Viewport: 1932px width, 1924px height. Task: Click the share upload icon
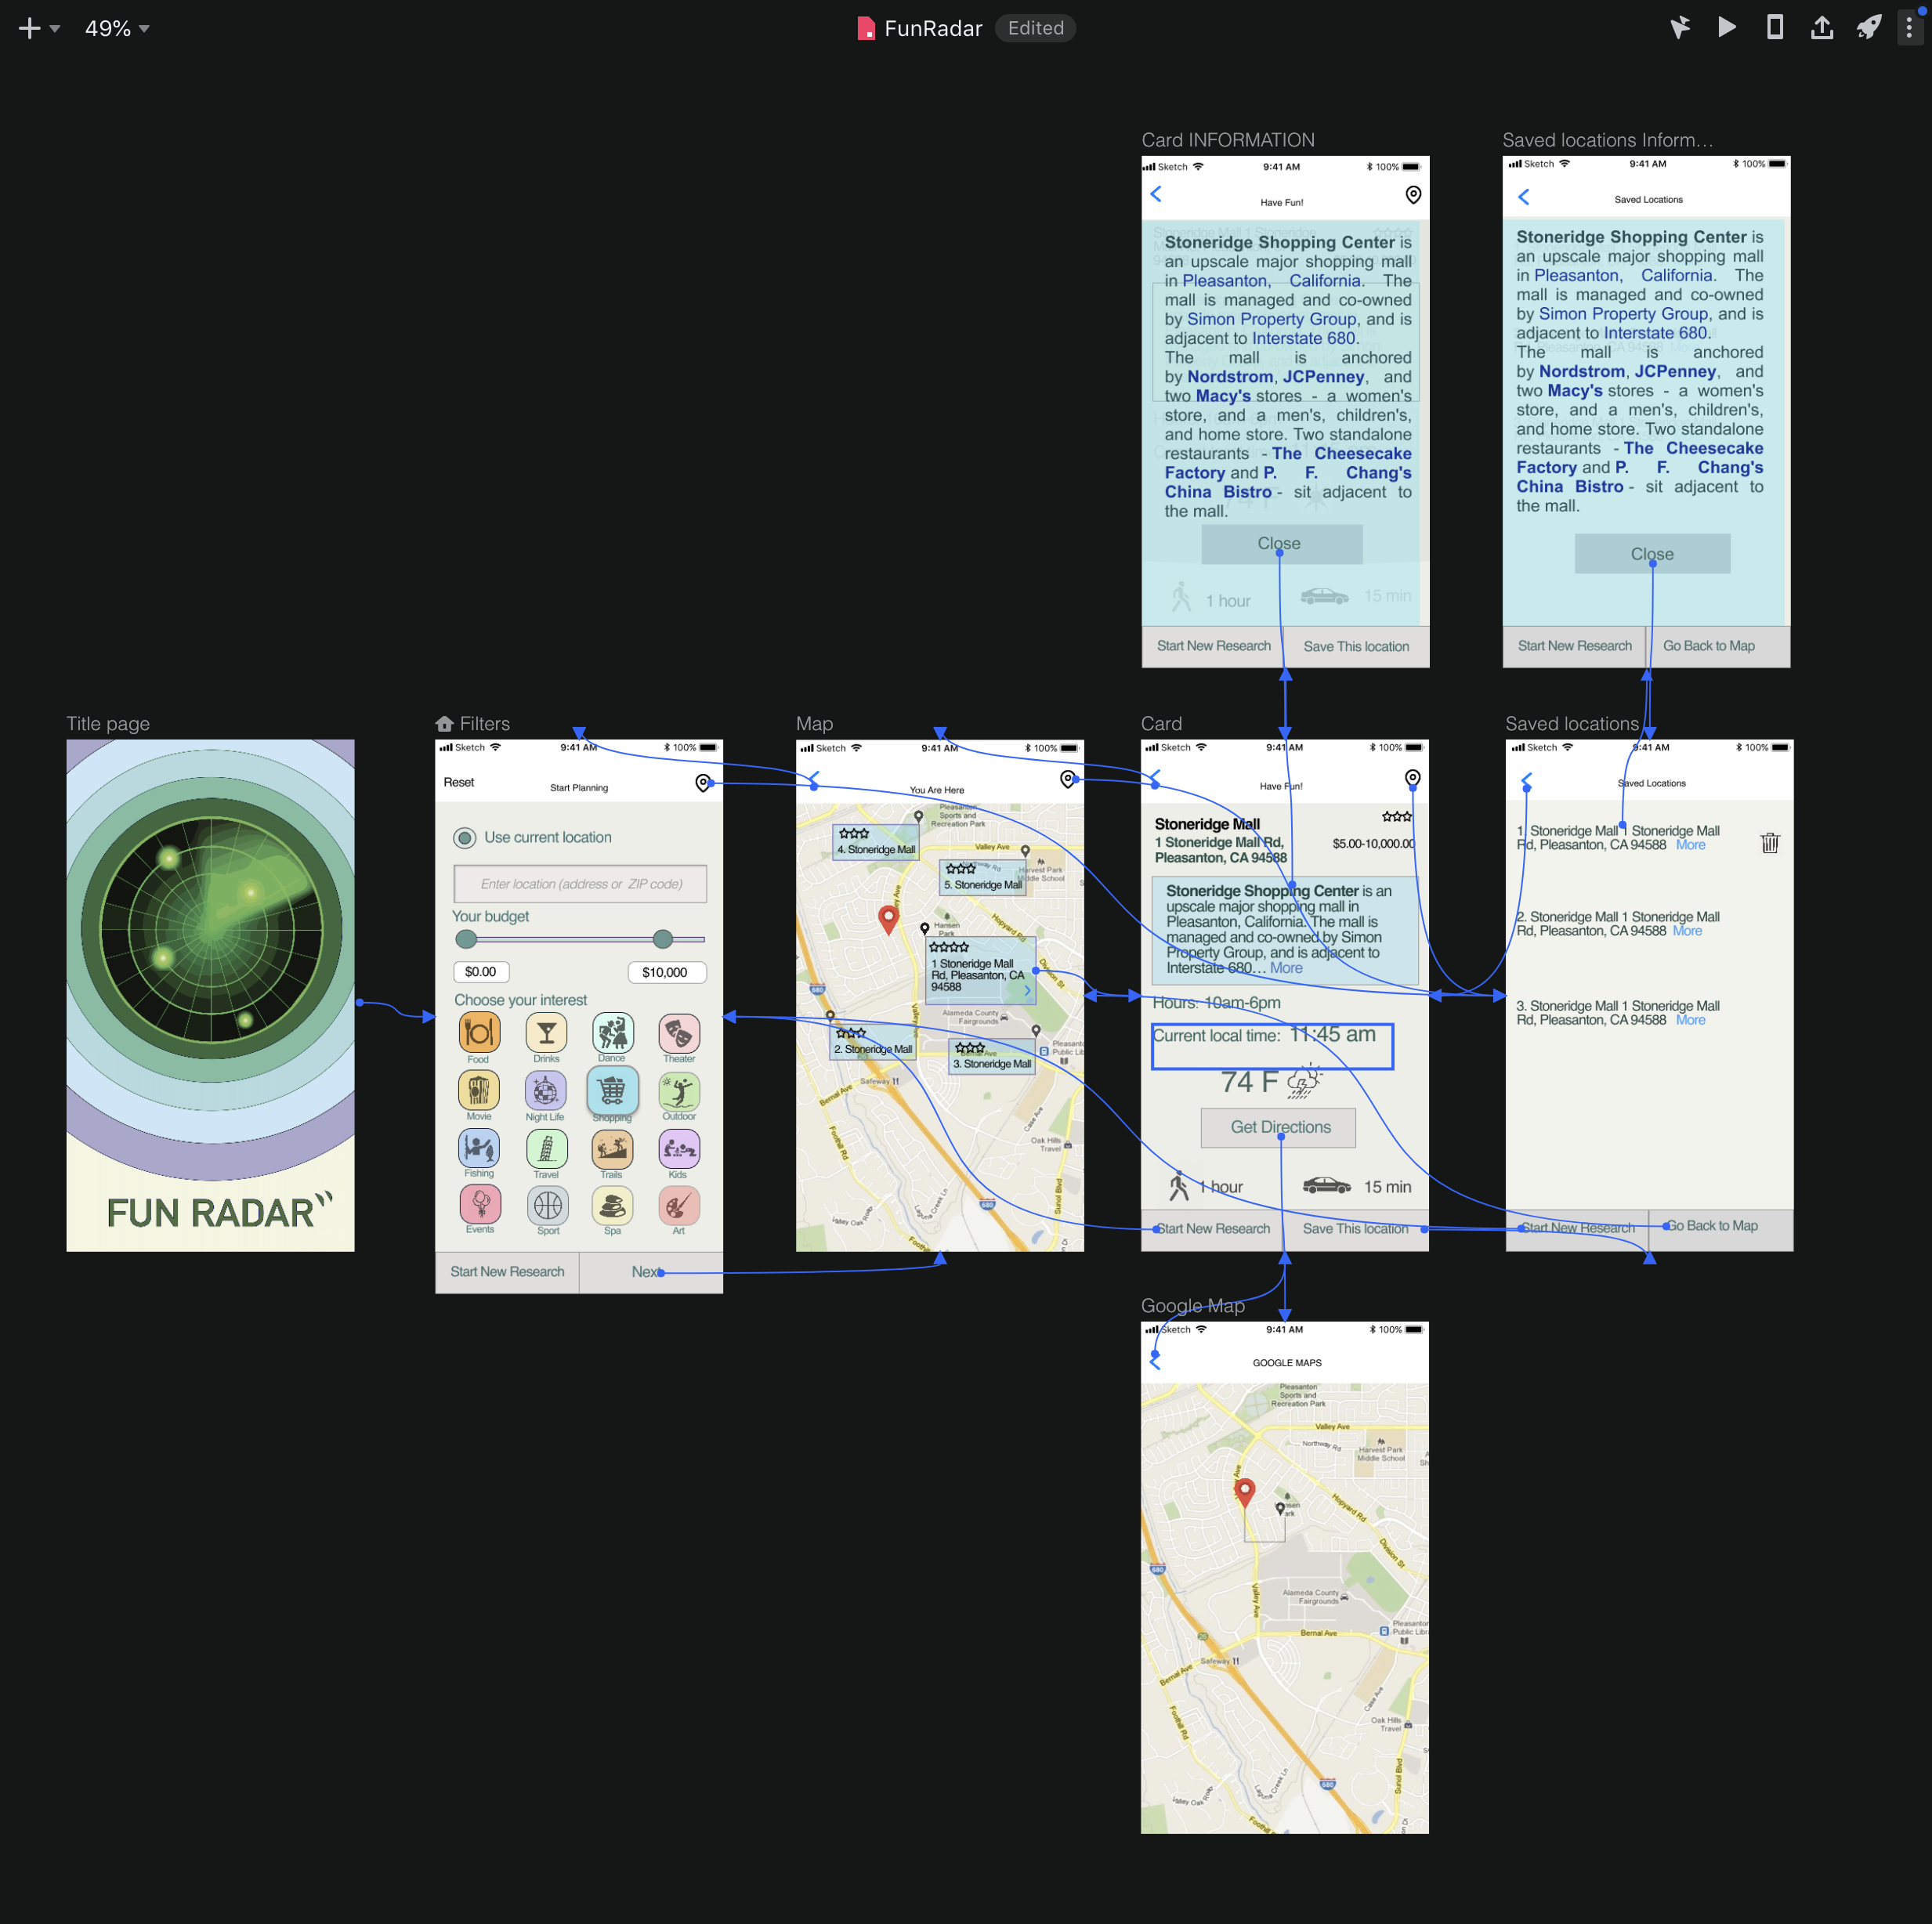tap(1822, 27)
